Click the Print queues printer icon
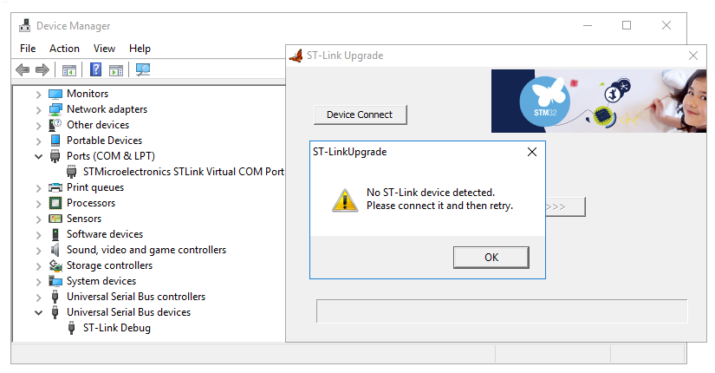 pyautogui.click(x=55, y=187)
